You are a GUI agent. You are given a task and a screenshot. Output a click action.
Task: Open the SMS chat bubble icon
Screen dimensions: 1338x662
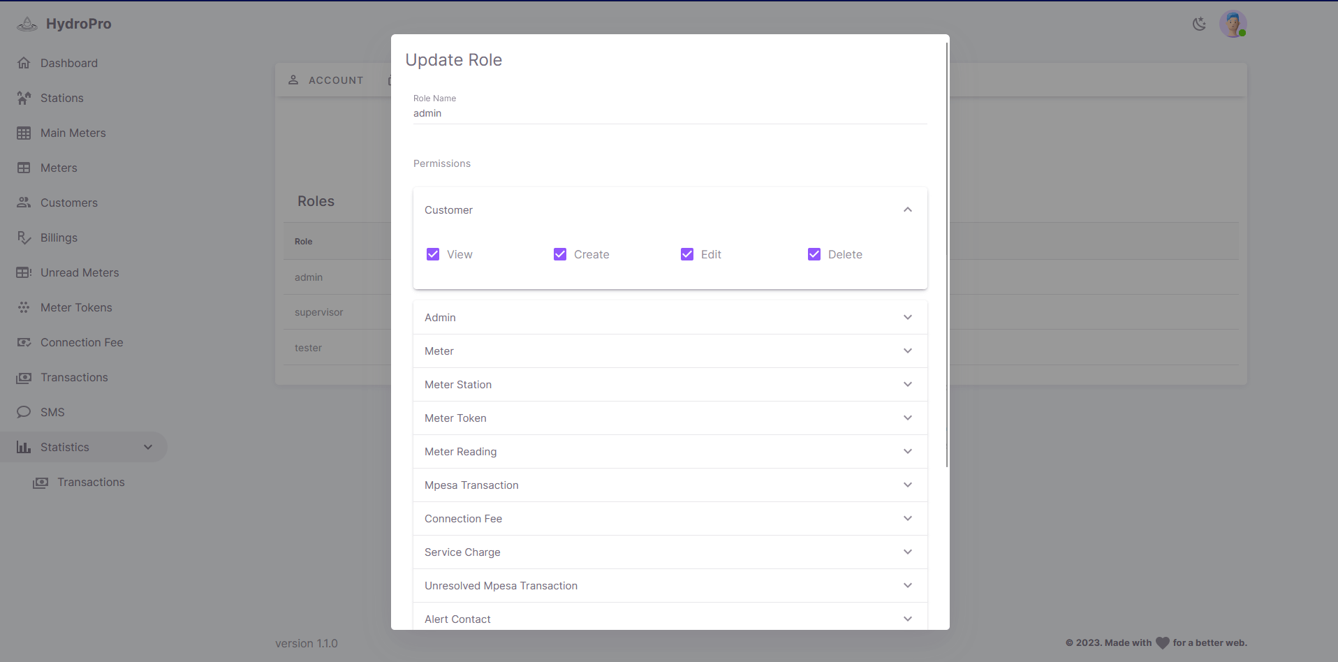tap(24, 412)
